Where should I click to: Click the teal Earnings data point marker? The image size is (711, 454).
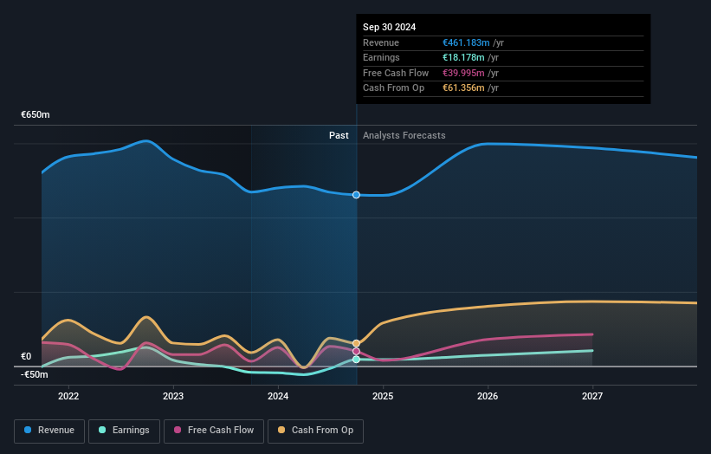pos(357,360)
